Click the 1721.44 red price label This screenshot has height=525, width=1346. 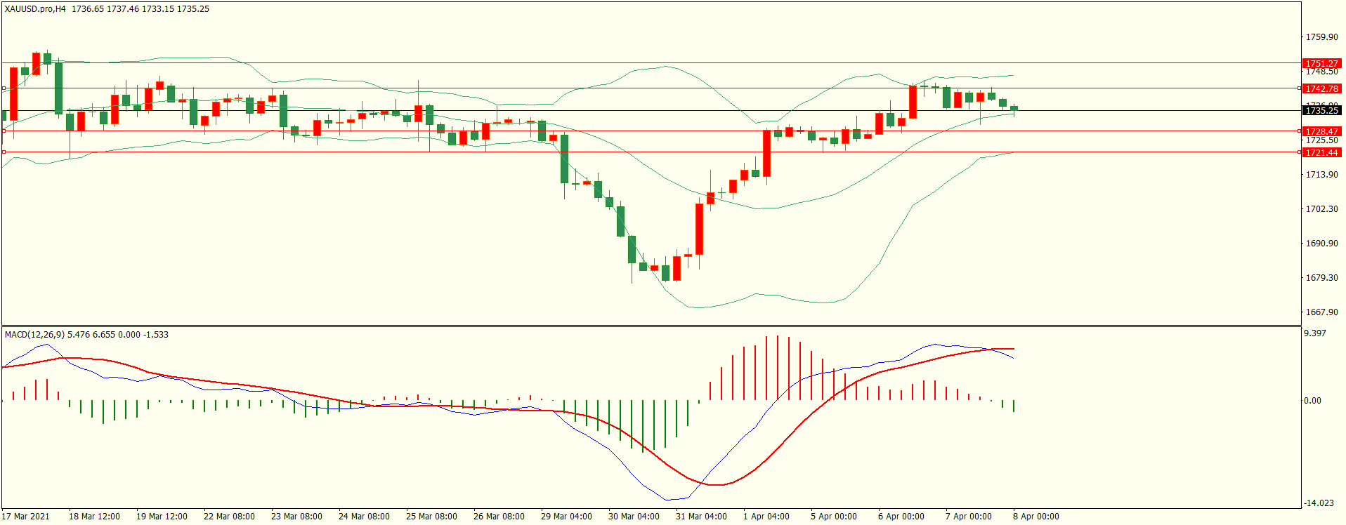(1321, 153)
